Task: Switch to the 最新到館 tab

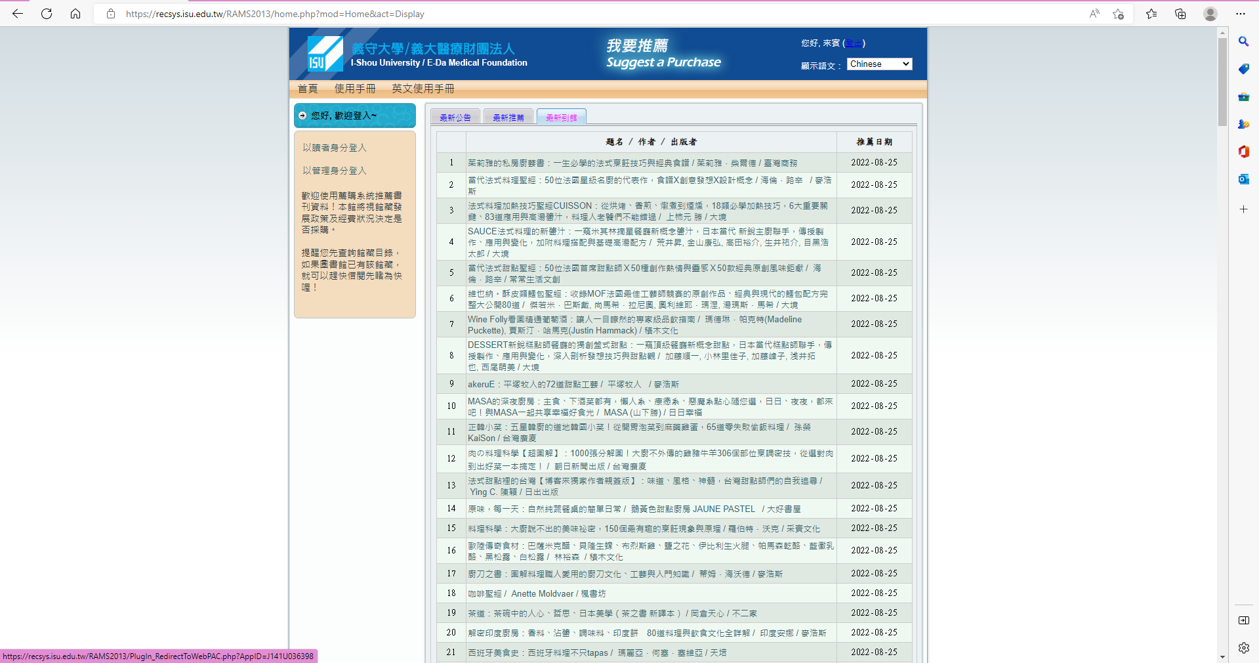Action: 562,117
